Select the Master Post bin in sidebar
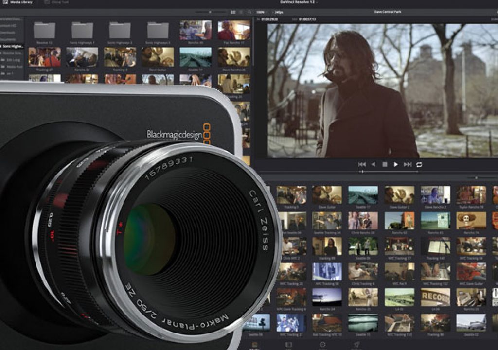Viewport: 498px width, 350px height. (x=13, y=67)
